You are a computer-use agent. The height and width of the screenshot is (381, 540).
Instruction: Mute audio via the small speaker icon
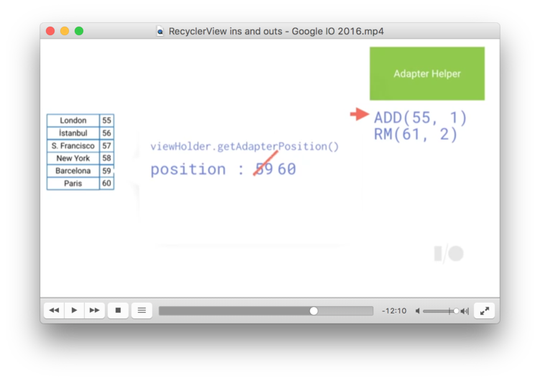point(417,311)
